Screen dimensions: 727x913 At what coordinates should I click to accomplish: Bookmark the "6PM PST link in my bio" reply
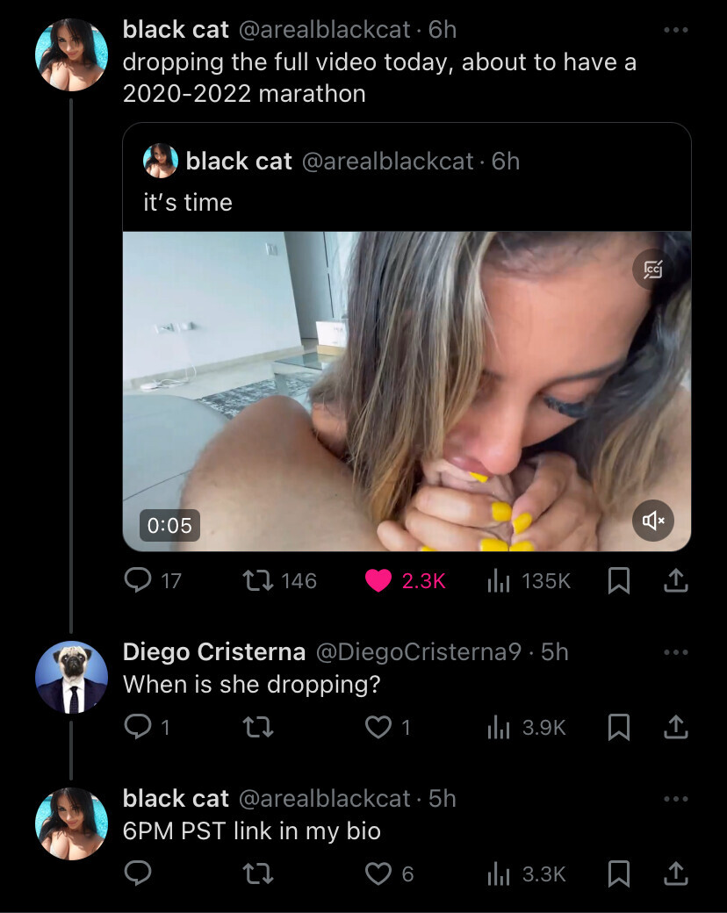click(x=619, y=873)
